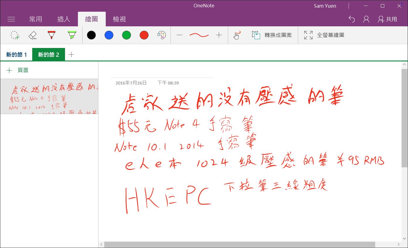Click the page time 下午 08:39
The image size is (408, 248).
pyautogui.click(x=168, y=83)
